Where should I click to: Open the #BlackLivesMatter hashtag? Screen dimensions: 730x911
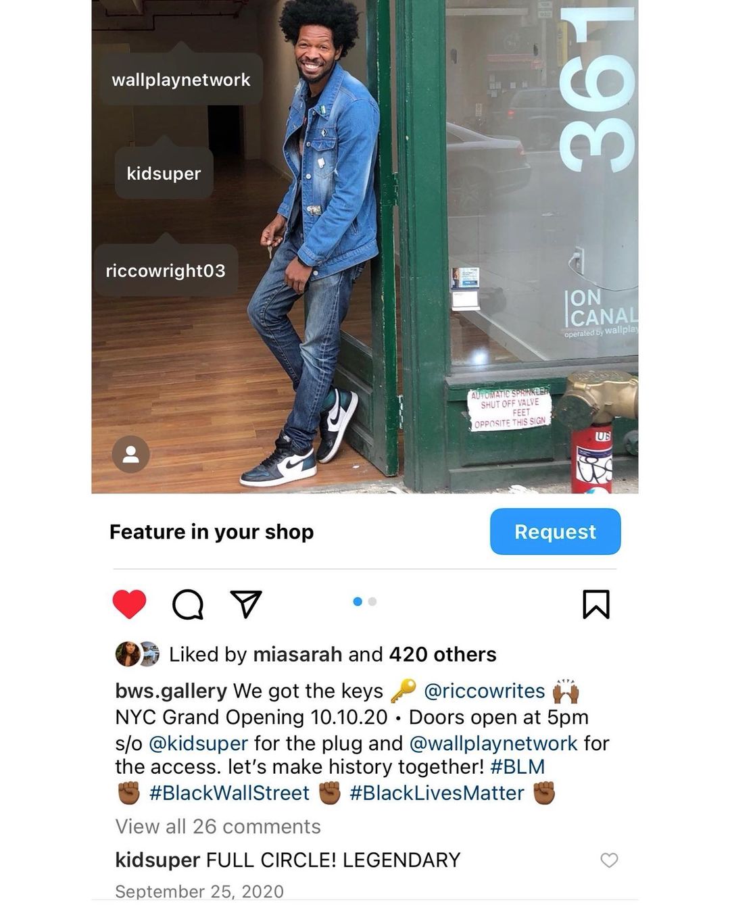(437, 793)
